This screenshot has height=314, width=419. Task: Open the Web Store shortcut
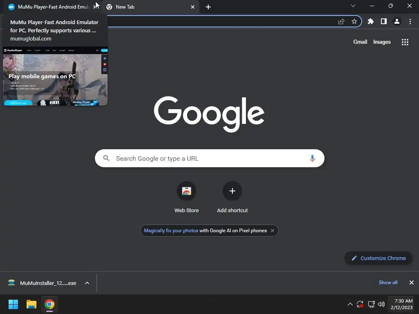tap(187, 197)
